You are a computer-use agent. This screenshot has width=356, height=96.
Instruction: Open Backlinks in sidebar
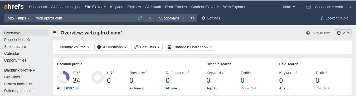(x=12, y=77)
